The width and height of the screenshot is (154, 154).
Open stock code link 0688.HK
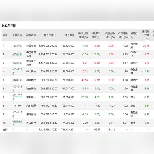click(17, 63)
